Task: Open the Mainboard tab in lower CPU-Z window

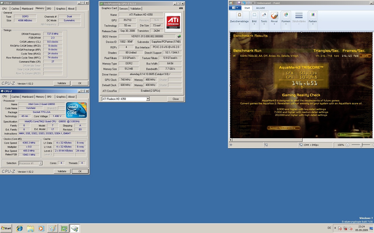Action: (28, 97)
